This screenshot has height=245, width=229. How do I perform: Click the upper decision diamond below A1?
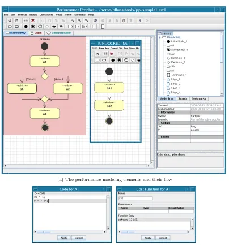tap(45, 76)
